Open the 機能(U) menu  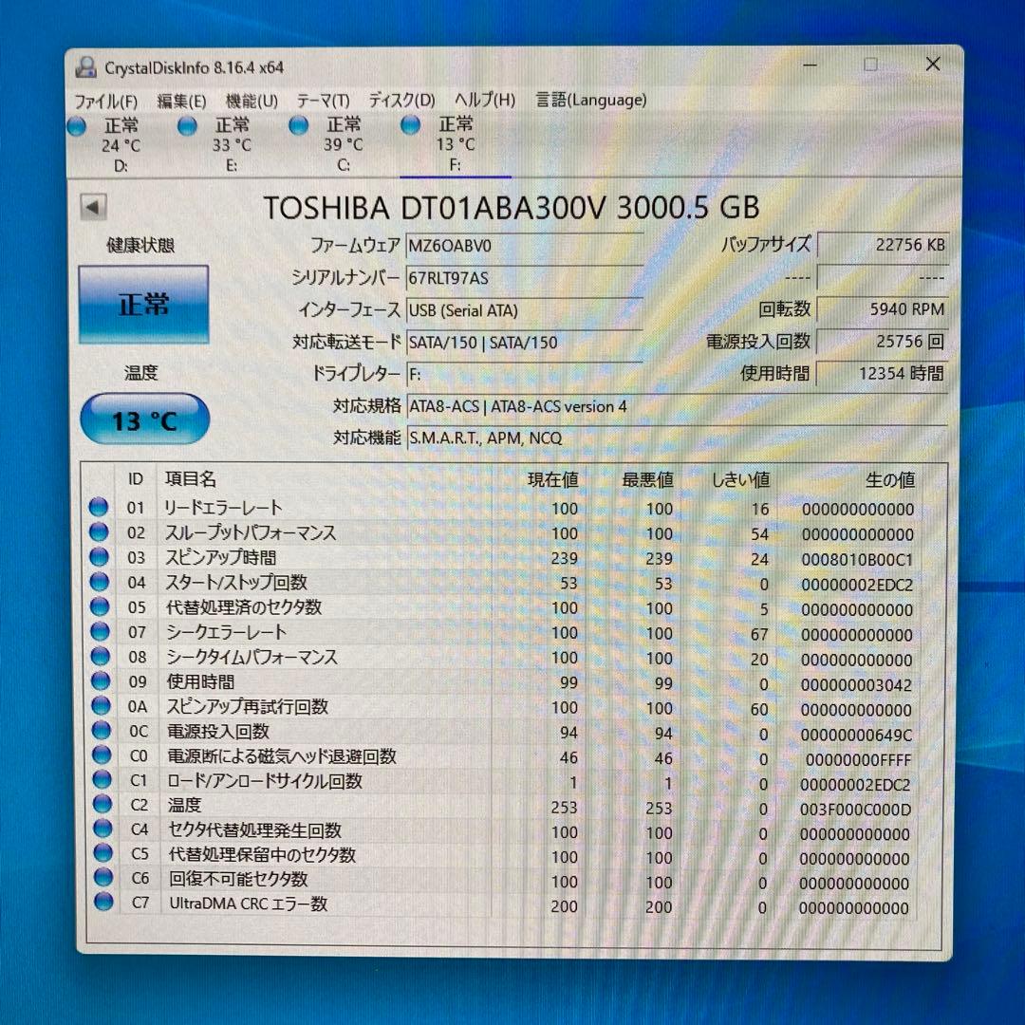(x=252, y=101)
